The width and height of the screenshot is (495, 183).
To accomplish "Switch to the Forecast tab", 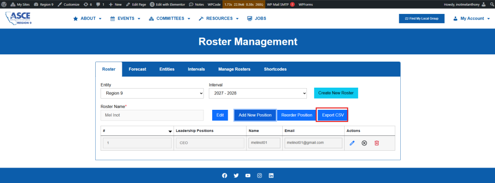I will pos(137,69).
